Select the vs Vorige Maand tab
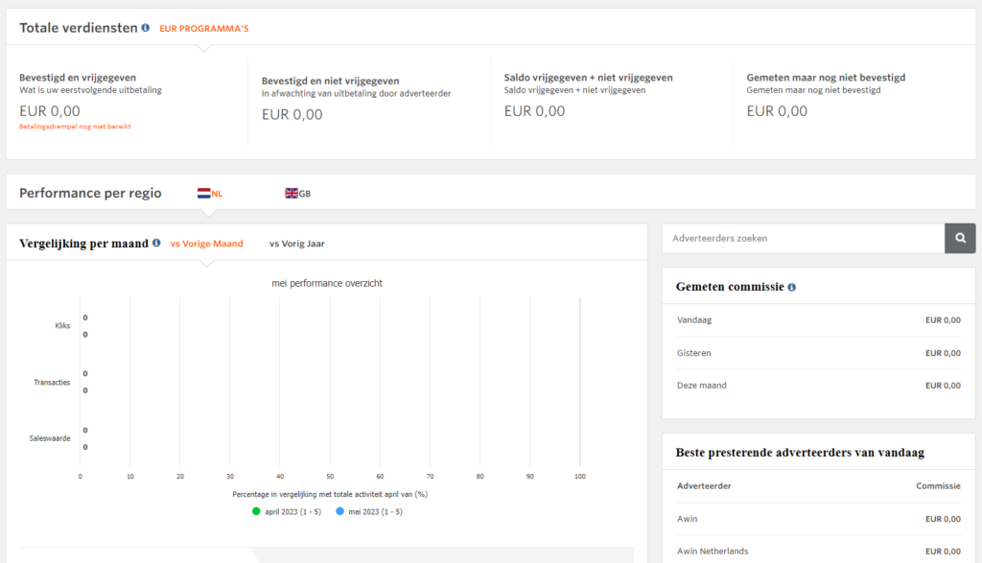This screenshot has height=563, width=982. [x=206, y=244]
